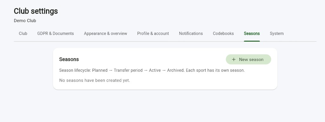Click the plus icon in New season
Viewport: 325px width, 122px height.
click(x=234, y=59)
